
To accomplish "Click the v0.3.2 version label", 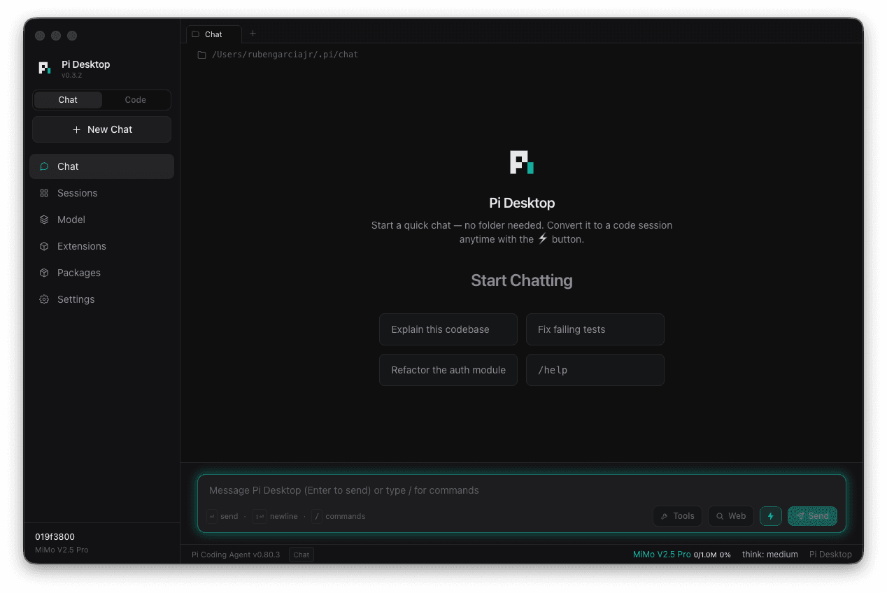I will click(71, 76).
